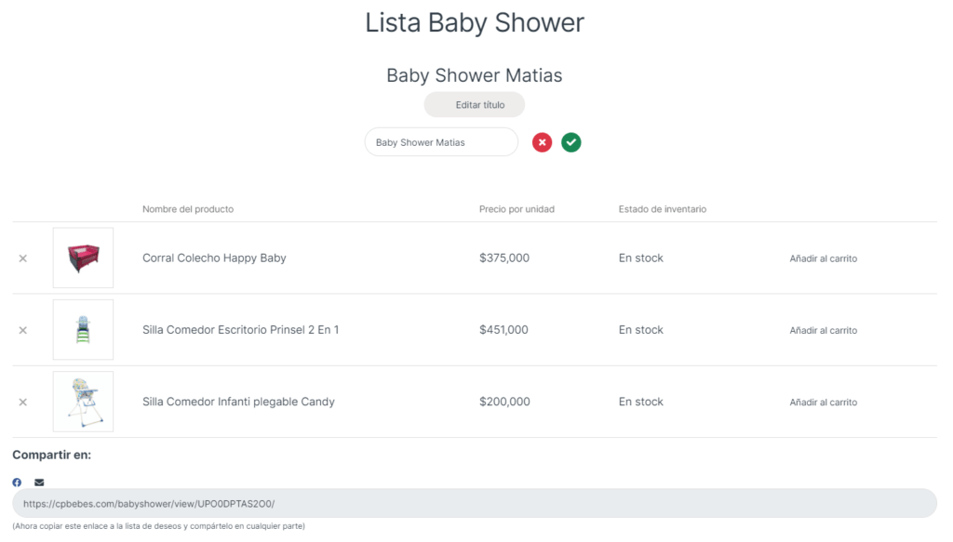
Task: Remove Silla Comedor Infanti plegable Candy
Action: 23,402
